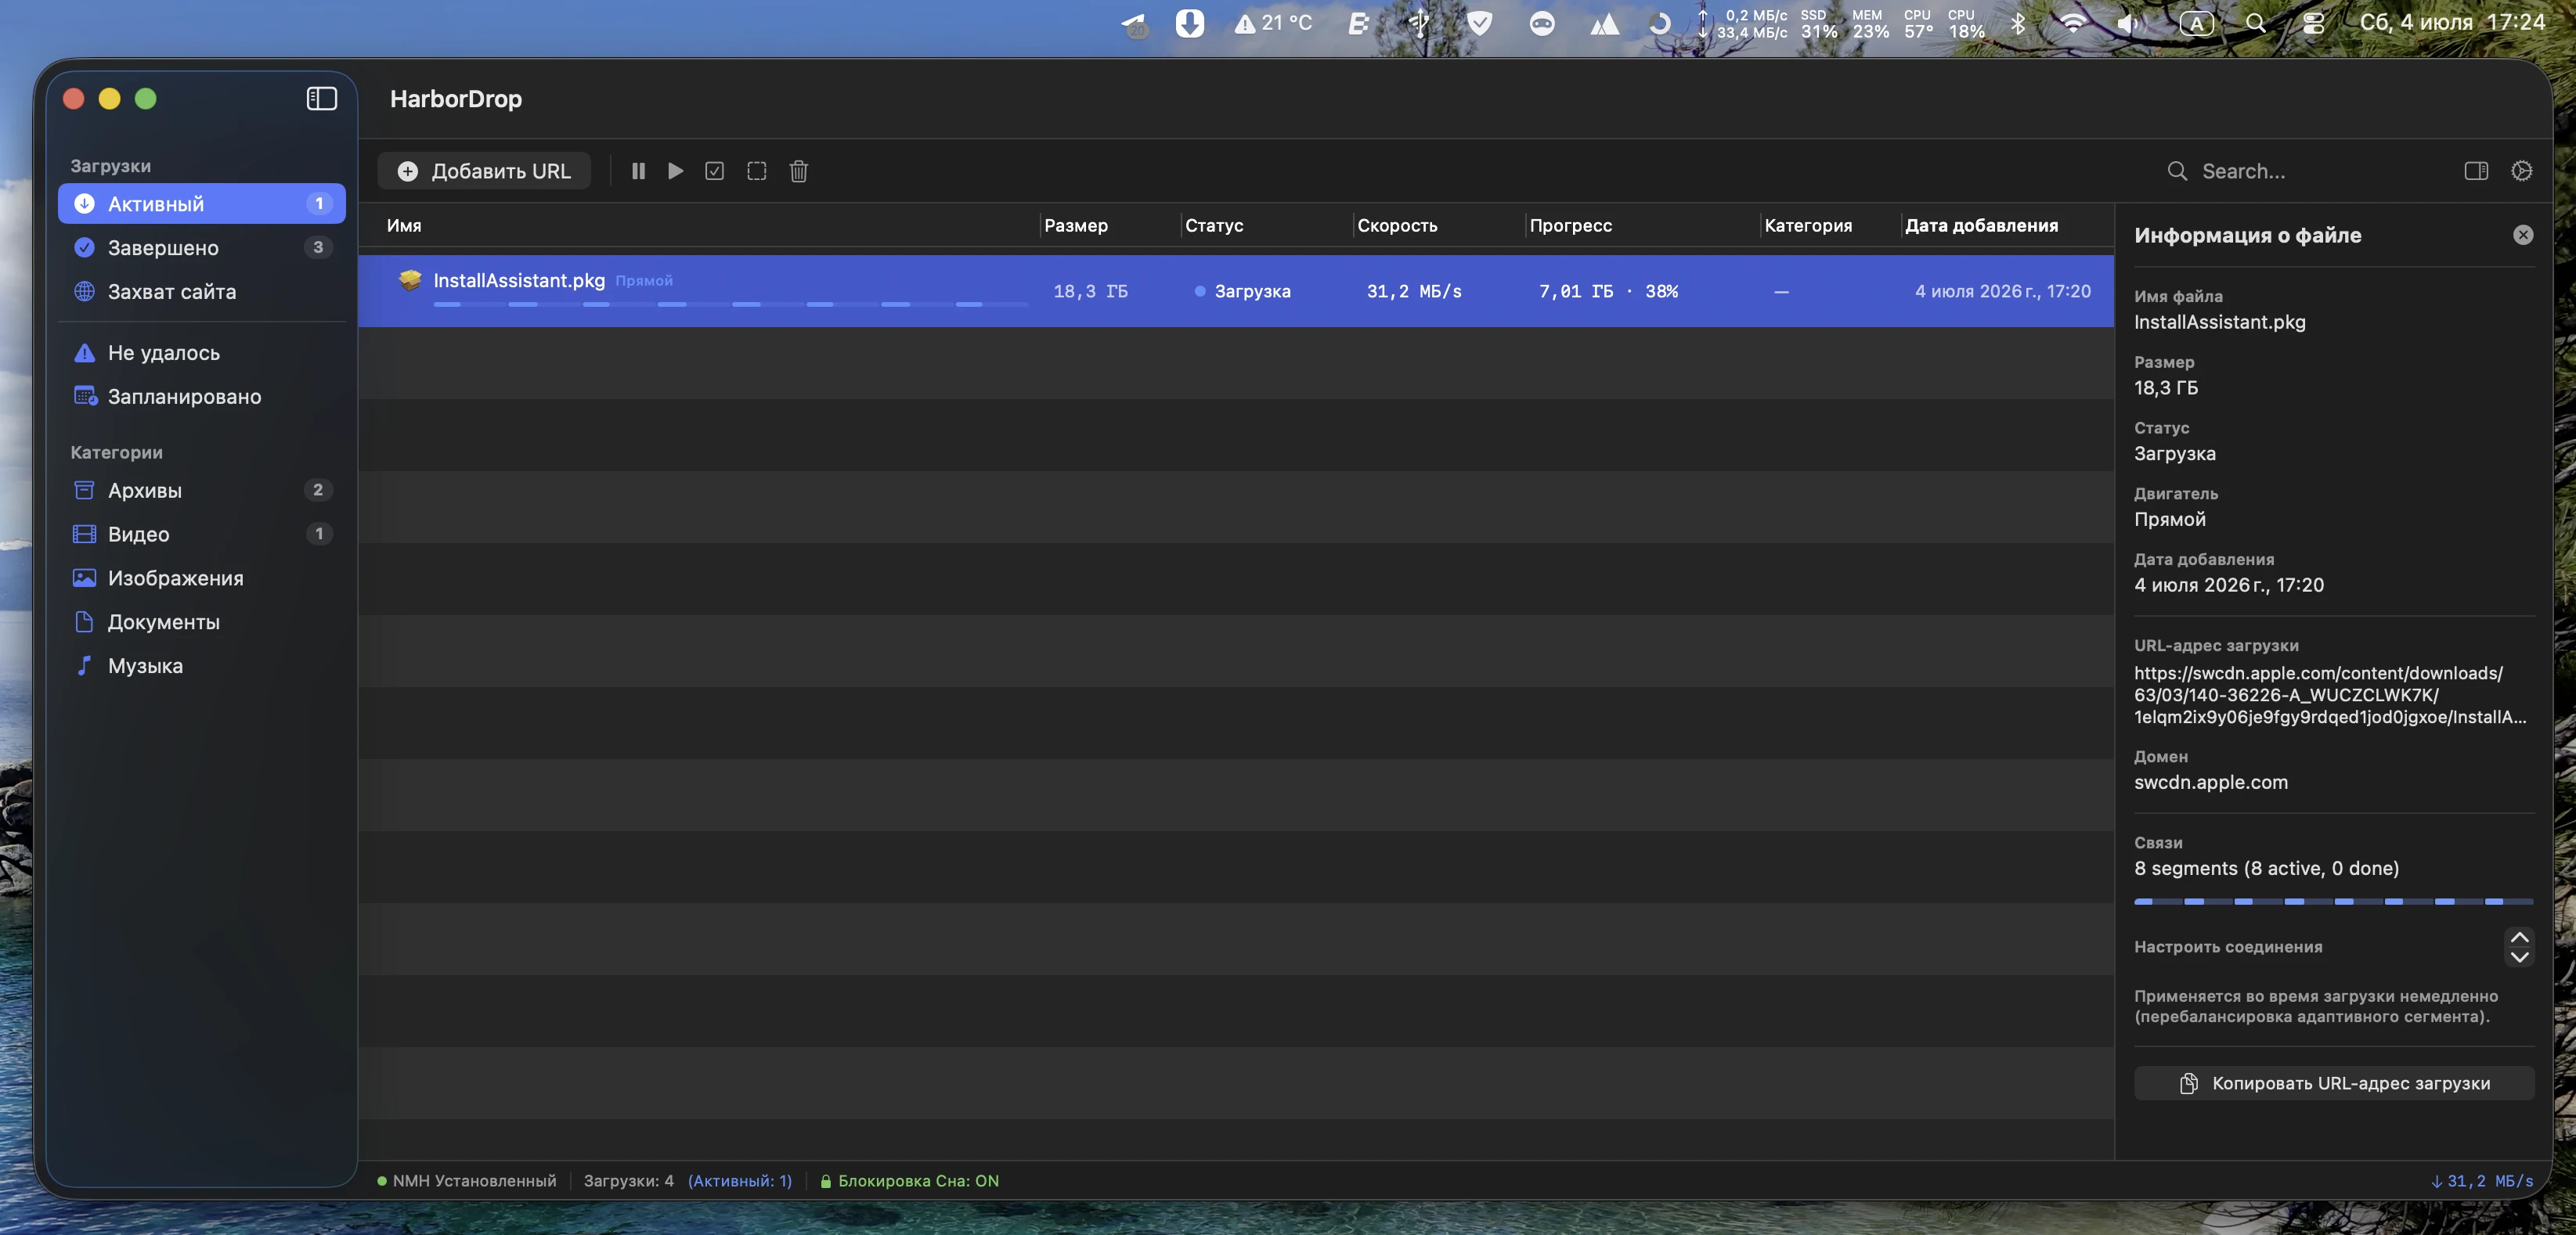This screenshot has height=1235, width=2576.
Task: Open Wi-Fi menu in menu bar
Action: [x=2073, y=23]
